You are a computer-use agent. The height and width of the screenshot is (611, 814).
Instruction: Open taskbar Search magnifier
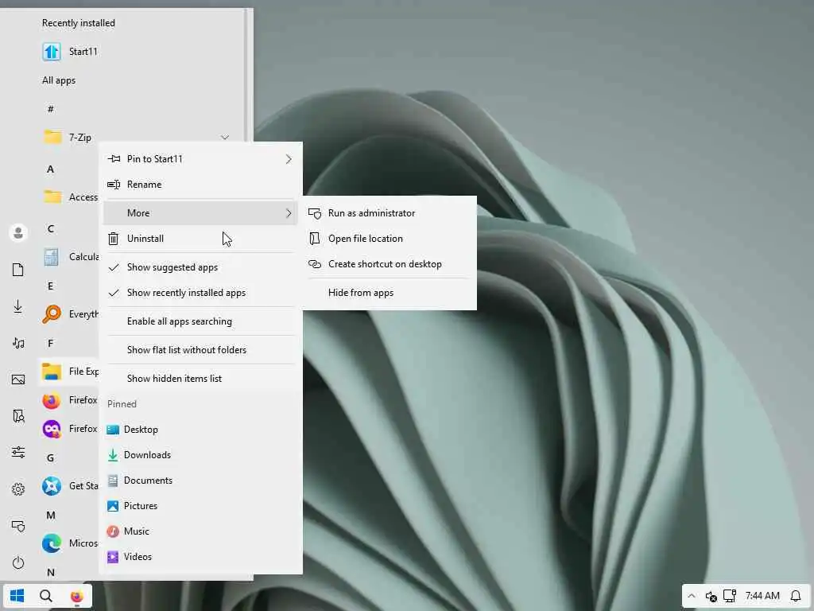[x=45, y=595]
